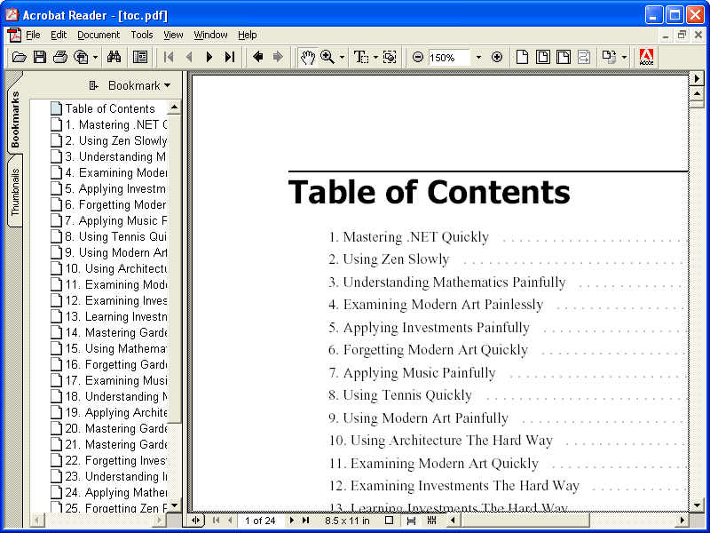Open the zoom percentage dropdown
This screenshot has height=533, width=710.
tap(477, 56)
